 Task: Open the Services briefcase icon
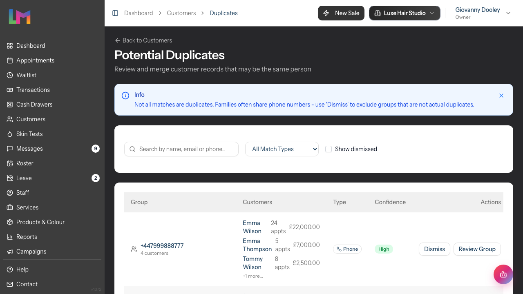click(x=10, y=207)
